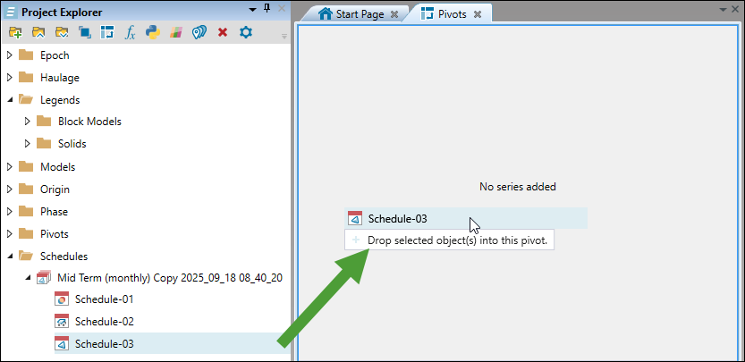Select the Models folder icon

coord(26,166)
